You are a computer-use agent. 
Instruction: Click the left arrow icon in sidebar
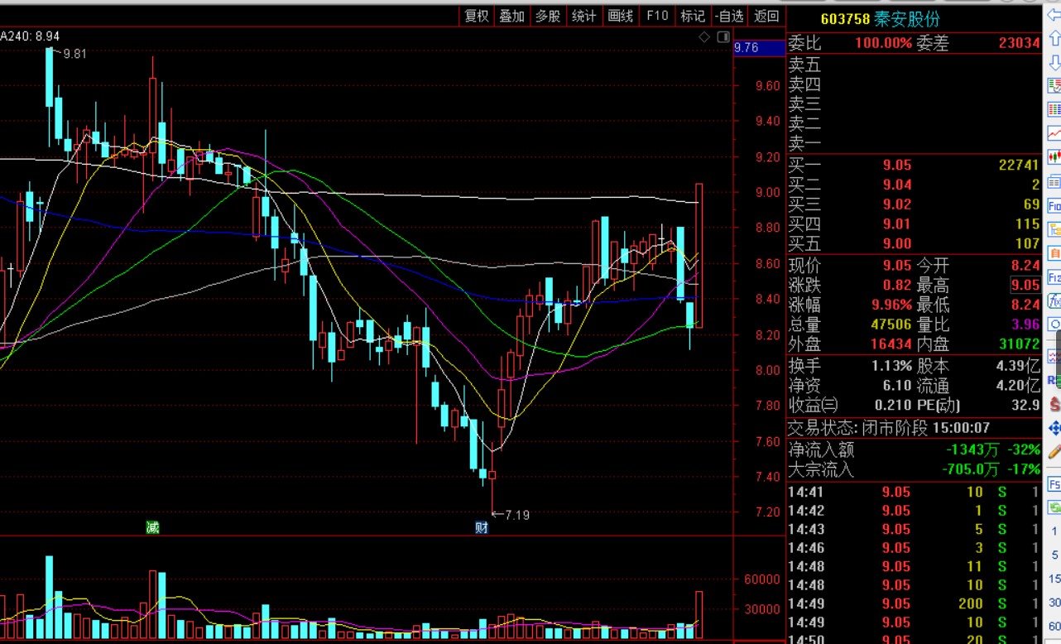[x=1054, y=15]
